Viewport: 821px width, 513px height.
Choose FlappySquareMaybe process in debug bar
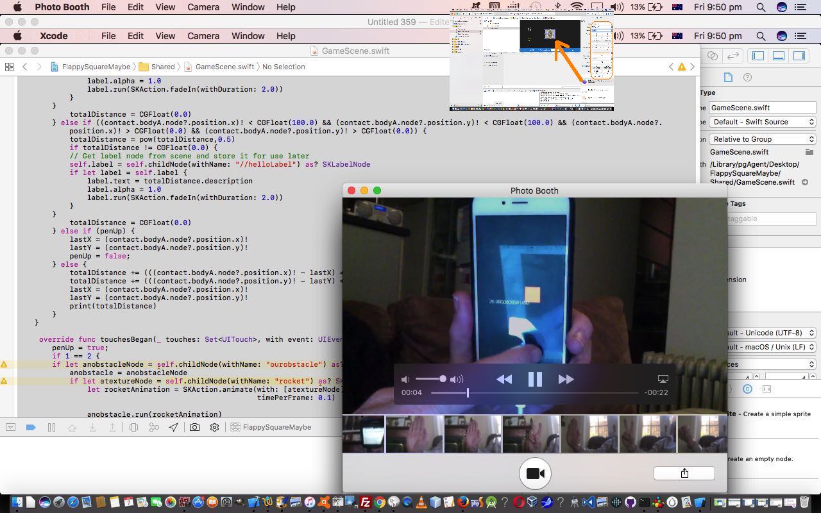[271, 427]
